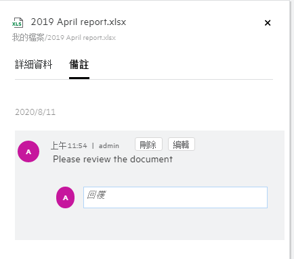Select the 備註 tab
The image size is (294, 259).
pyautogui.click(x=79, y=64)
